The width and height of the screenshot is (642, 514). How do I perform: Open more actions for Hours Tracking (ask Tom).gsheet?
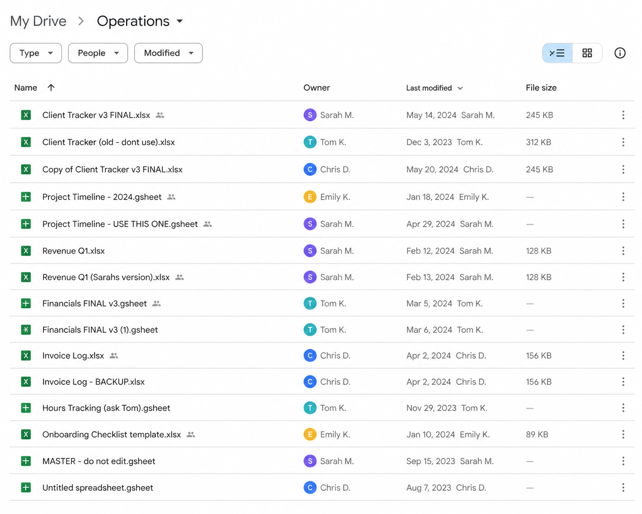pos(623,408)
